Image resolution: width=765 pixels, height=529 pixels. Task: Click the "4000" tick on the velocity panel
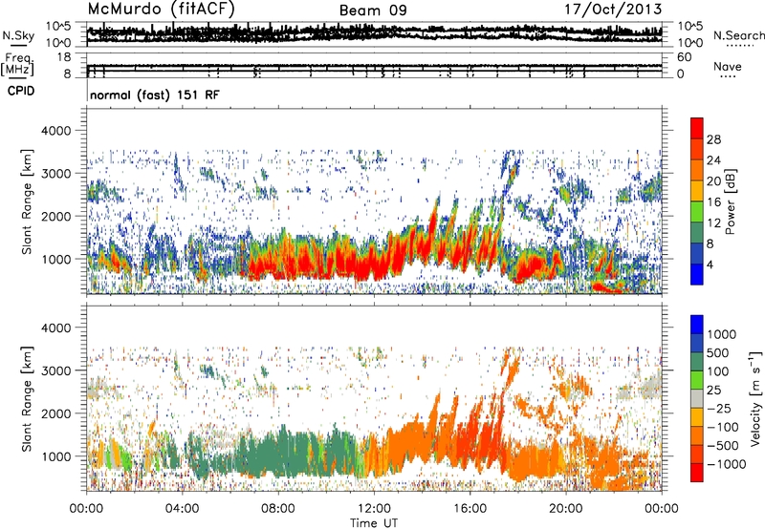coord(58,328)
